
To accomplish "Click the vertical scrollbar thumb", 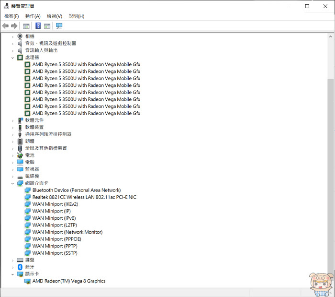I will point(331,180).
